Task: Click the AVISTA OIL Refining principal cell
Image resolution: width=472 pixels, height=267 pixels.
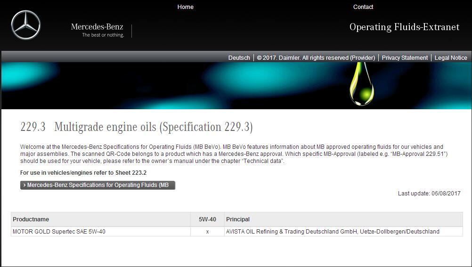Action: click(343, 232)
